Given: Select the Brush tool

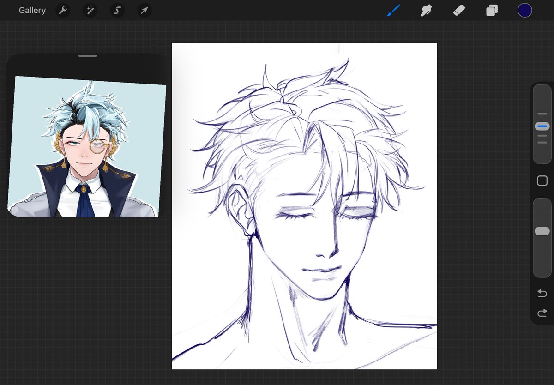Looking at the screenshot, I should coord(393,10).
